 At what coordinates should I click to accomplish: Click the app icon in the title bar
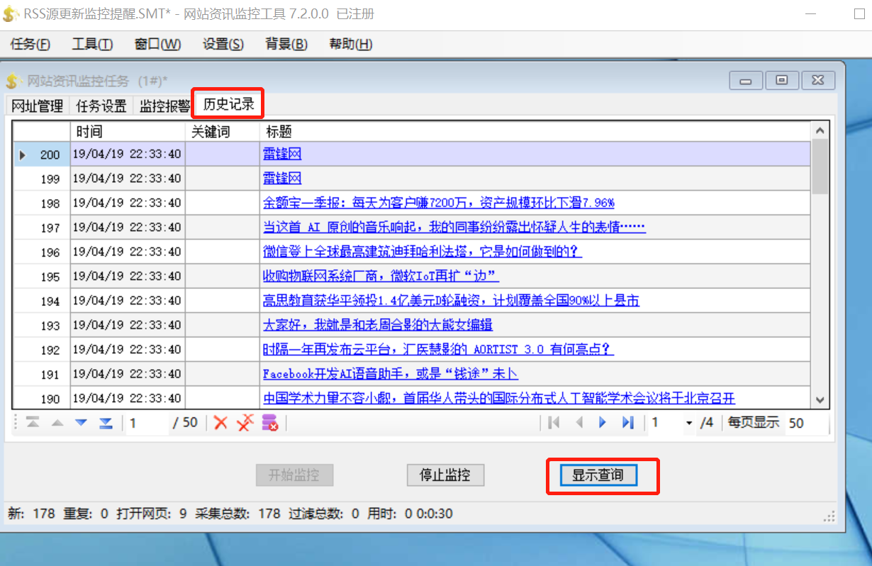tap(11, 14)
